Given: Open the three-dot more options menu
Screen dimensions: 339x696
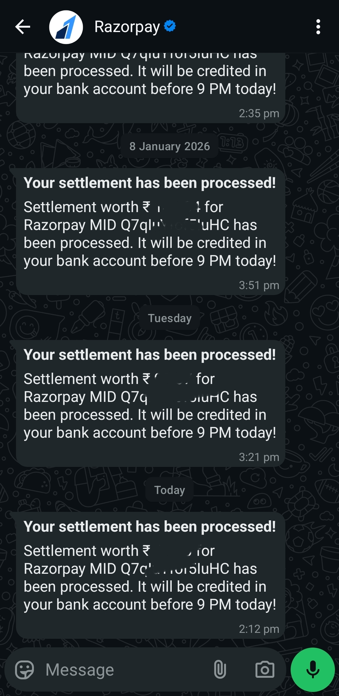Looking at the screenshot, I should pyautogui.click(x=318, y=27).
